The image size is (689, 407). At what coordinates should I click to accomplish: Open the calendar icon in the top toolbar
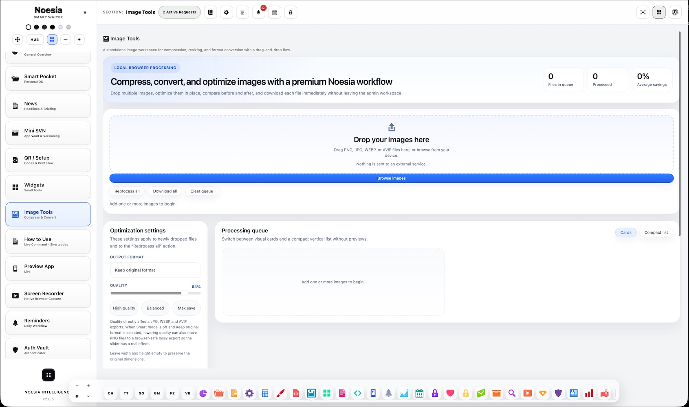point(275,12)
